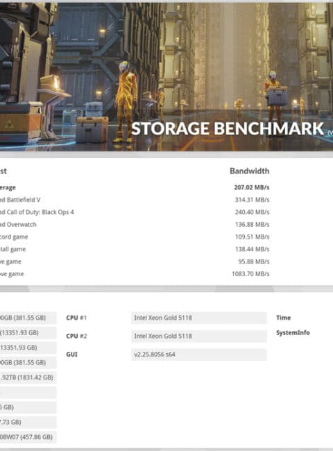This screenshot has height=451, width=333.
Task: Select the Battlefield V test row
Action: (x=135, y=200)
